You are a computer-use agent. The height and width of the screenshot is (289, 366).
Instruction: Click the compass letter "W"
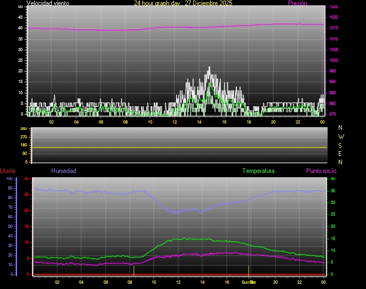[x=341, y=136]
